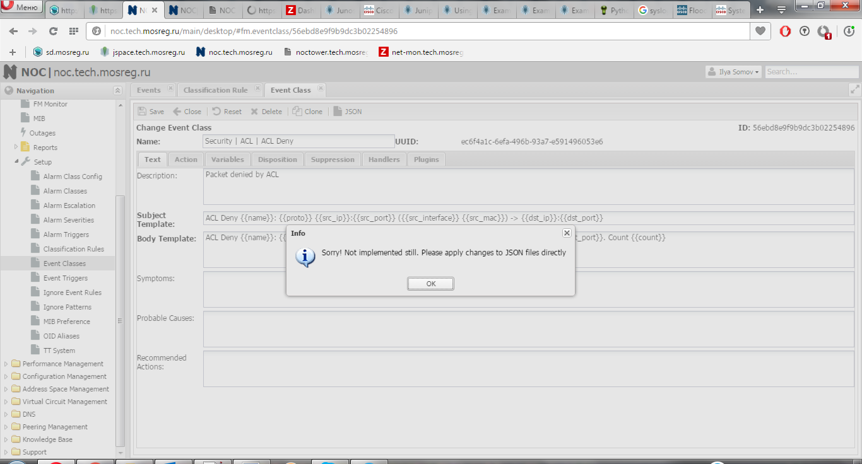Image resolution: width=862 pixels, height=464 pixels.
Task: Collapse the Navigation panel
Action: pos(117,91)
